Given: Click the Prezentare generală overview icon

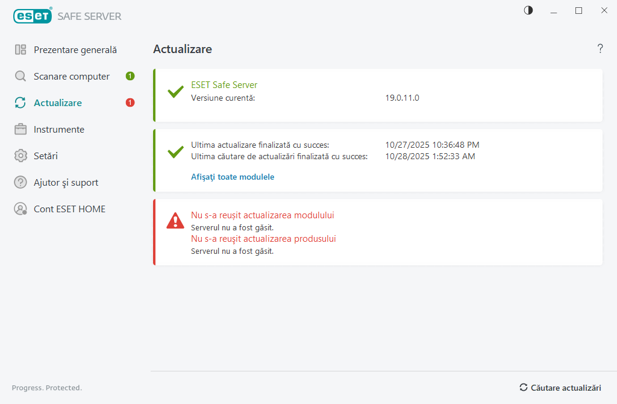Looking at the screenshot, I should 20,50.
